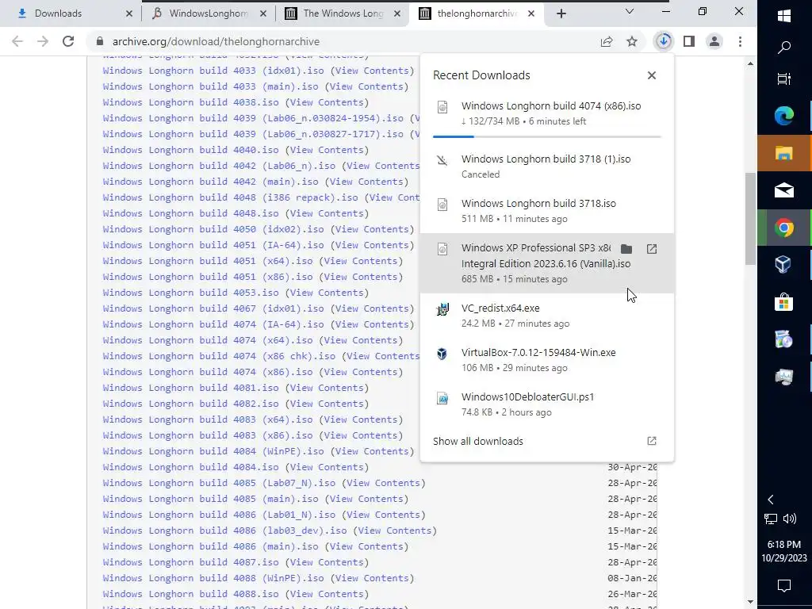
Task: Open Windows Search from taskbar
Action: [784, 47]
